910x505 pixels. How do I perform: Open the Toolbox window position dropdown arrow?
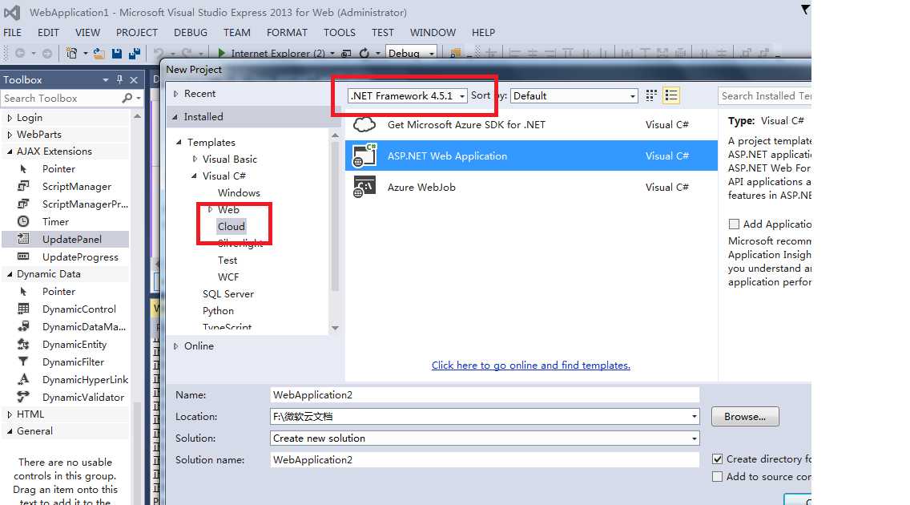click(106, 79)
